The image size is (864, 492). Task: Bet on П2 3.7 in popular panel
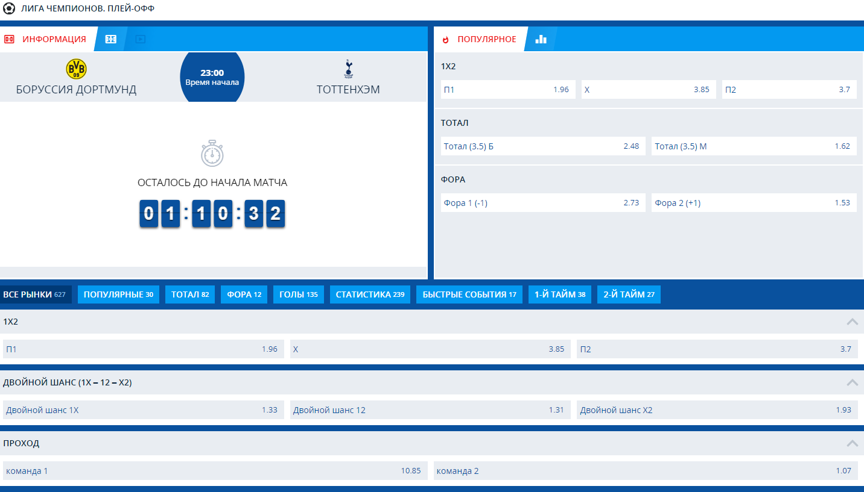[x=789, y=90]
